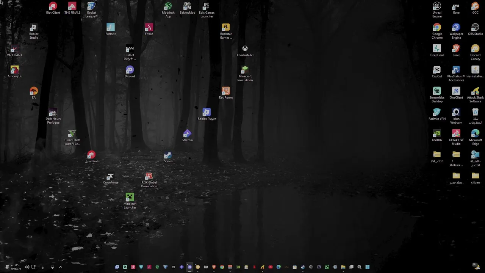Open File Explorer from the taskbar

pyautogui.click(x=343, y=267)
